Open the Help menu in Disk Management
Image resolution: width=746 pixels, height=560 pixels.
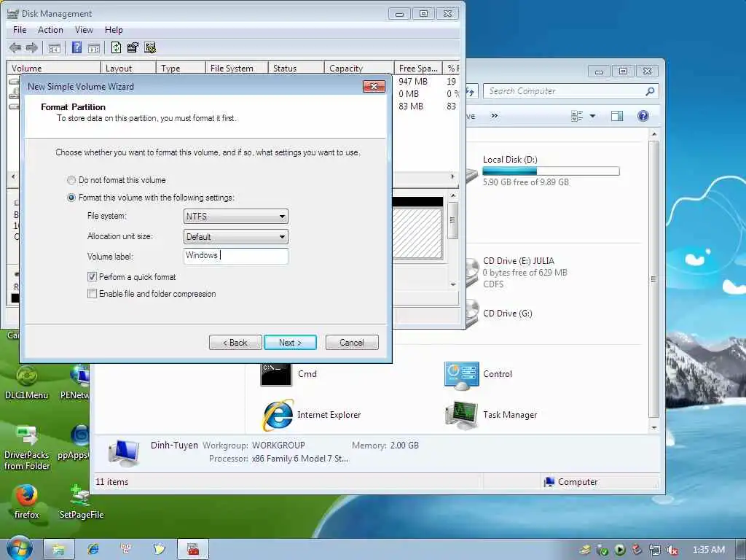(x=114, y=30)
